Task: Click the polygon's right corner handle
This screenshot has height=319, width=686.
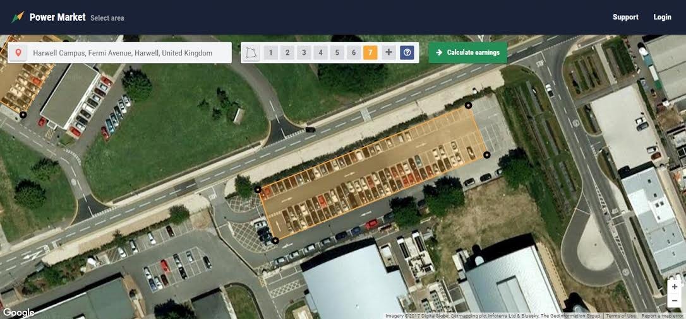Action: coord(487,155)
